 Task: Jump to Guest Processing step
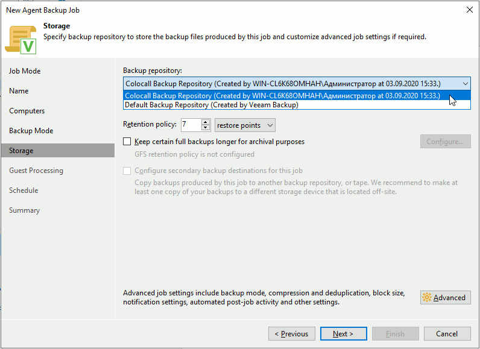pyautogui.click(x=36, y=171)
